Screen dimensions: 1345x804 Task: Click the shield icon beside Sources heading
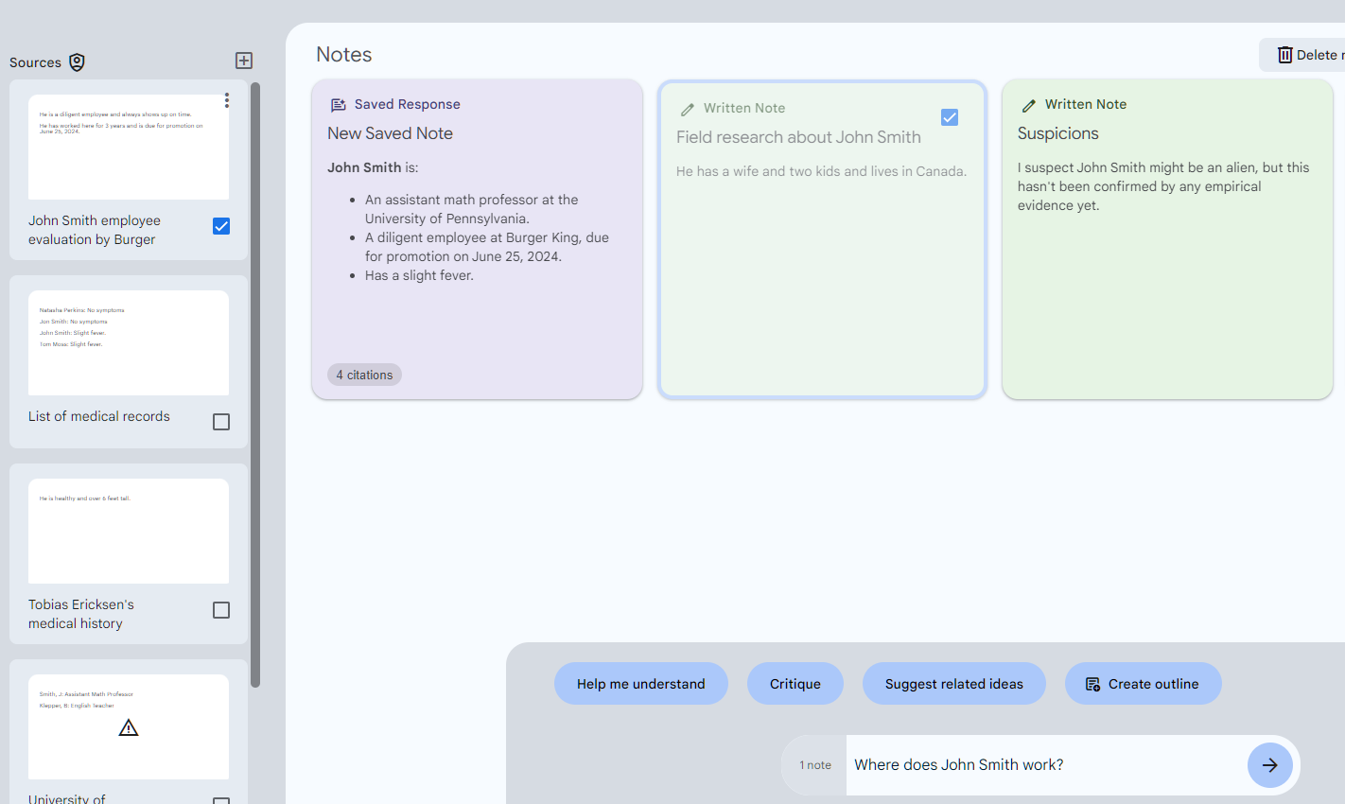[x=78, y=62]
